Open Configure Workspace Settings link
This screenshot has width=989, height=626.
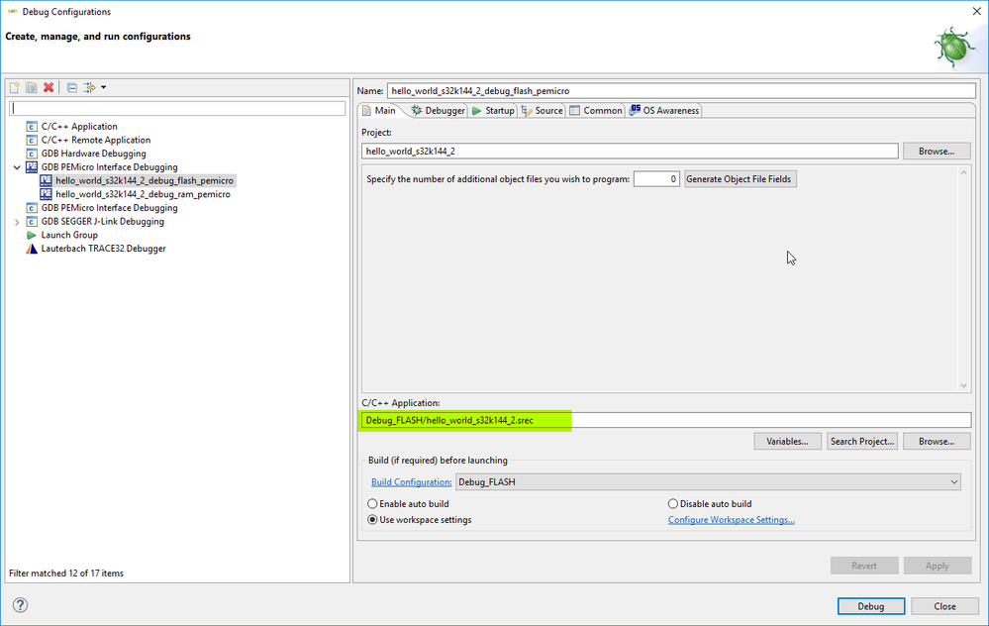(731, 519)
